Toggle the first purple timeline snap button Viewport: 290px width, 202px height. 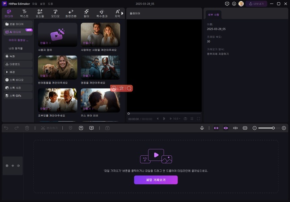point(216,128)
